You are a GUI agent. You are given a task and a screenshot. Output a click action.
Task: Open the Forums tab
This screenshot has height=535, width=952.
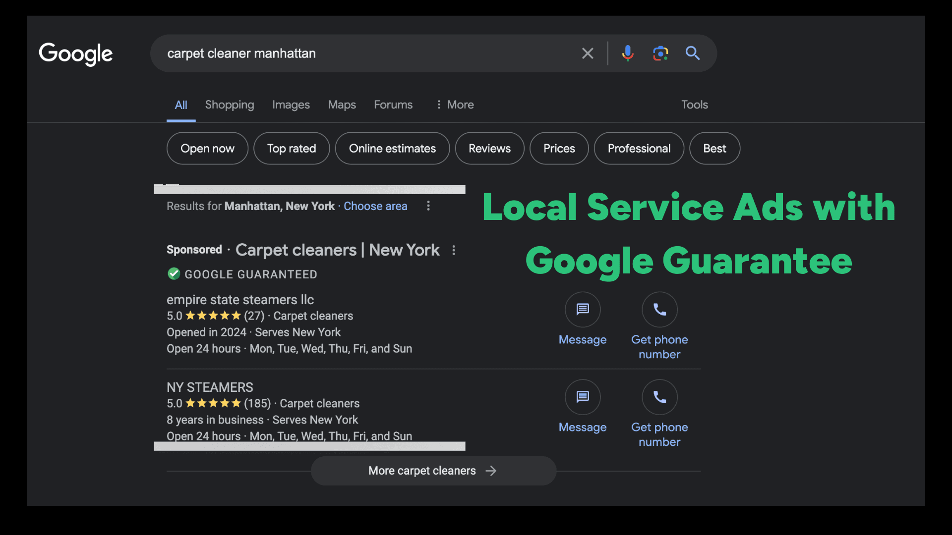[x=393, y=105]
